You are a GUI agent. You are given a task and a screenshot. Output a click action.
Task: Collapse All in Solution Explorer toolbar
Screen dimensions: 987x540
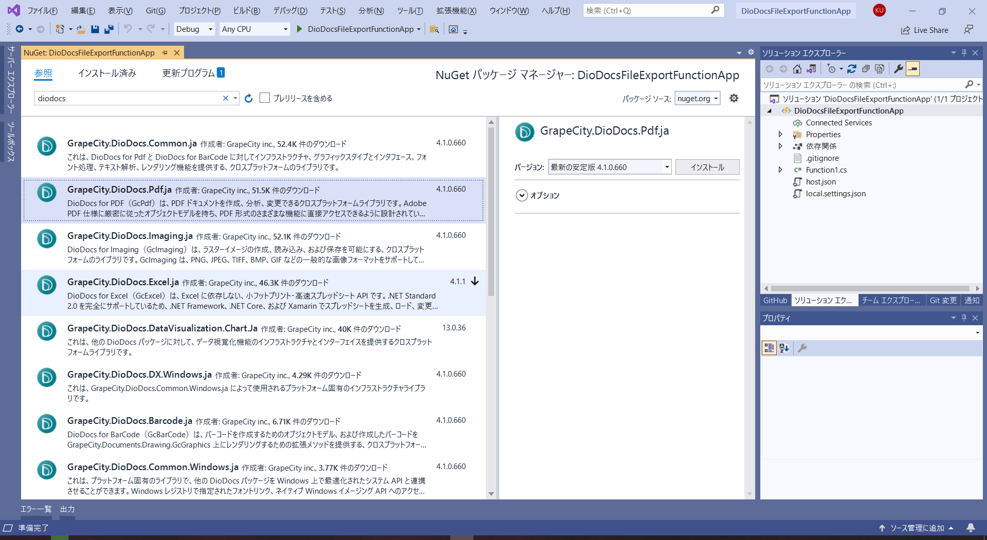click(x=866, y=69)
